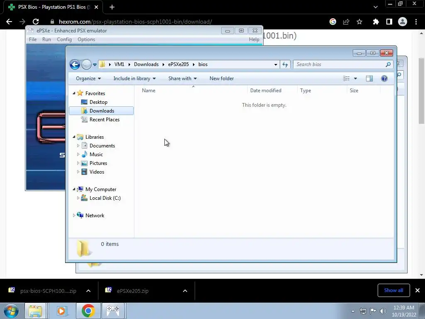The width and height of the screenshot is (425, 319).
Task: Open Chrome extensions puzzle icon
Action: pos(376,22)
